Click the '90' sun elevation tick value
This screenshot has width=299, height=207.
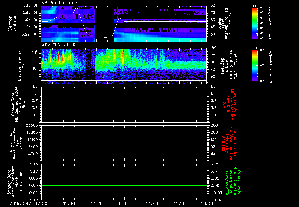pyautogui.click(x=213, y=6)
